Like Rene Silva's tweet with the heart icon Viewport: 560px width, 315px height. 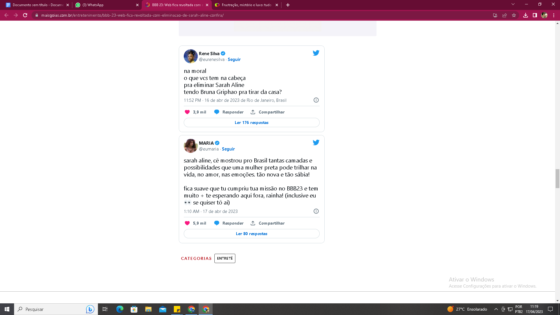[187, 112]
